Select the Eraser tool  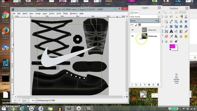coord(166,36)
